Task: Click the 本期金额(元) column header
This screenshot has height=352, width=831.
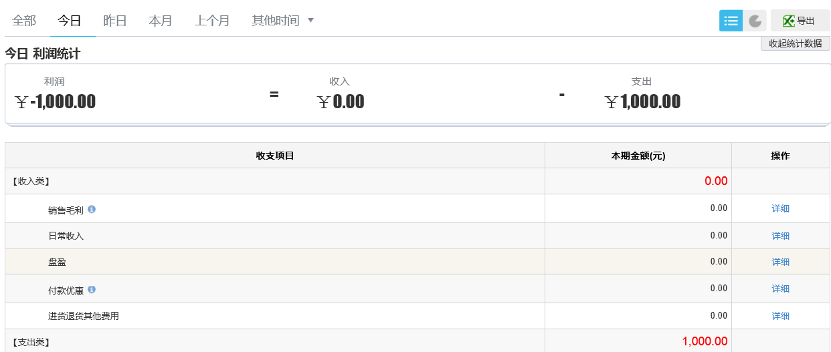Action: [x=638, y=156]
